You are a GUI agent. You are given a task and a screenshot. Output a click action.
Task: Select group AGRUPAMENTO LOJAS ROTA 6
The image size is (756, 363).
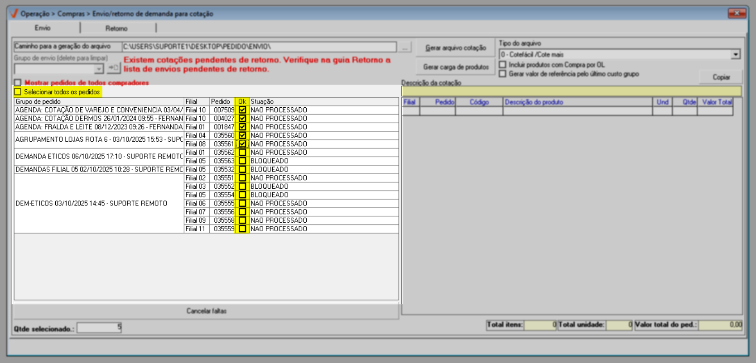(99, 139)
